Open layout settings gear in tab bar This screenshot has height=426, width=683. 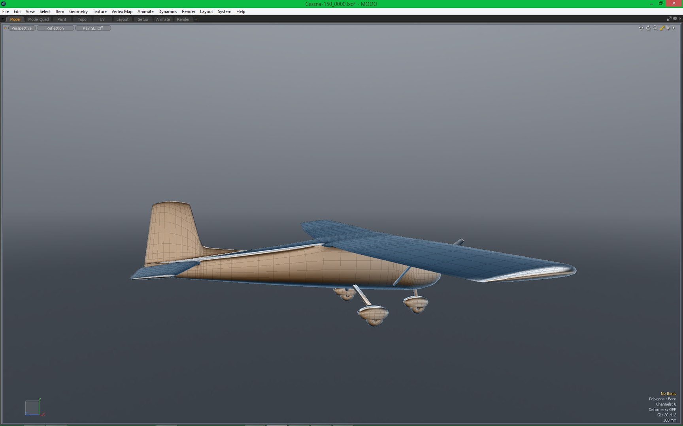pyautogui.click(x=675, y=19)
